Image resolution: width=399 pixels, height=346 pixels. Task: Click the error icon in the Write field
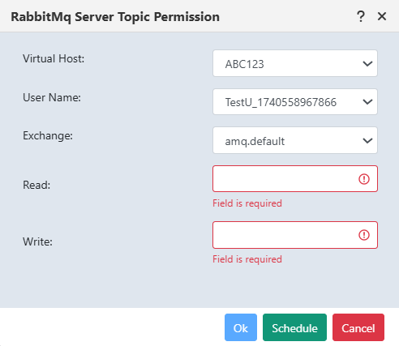(364, 235)
